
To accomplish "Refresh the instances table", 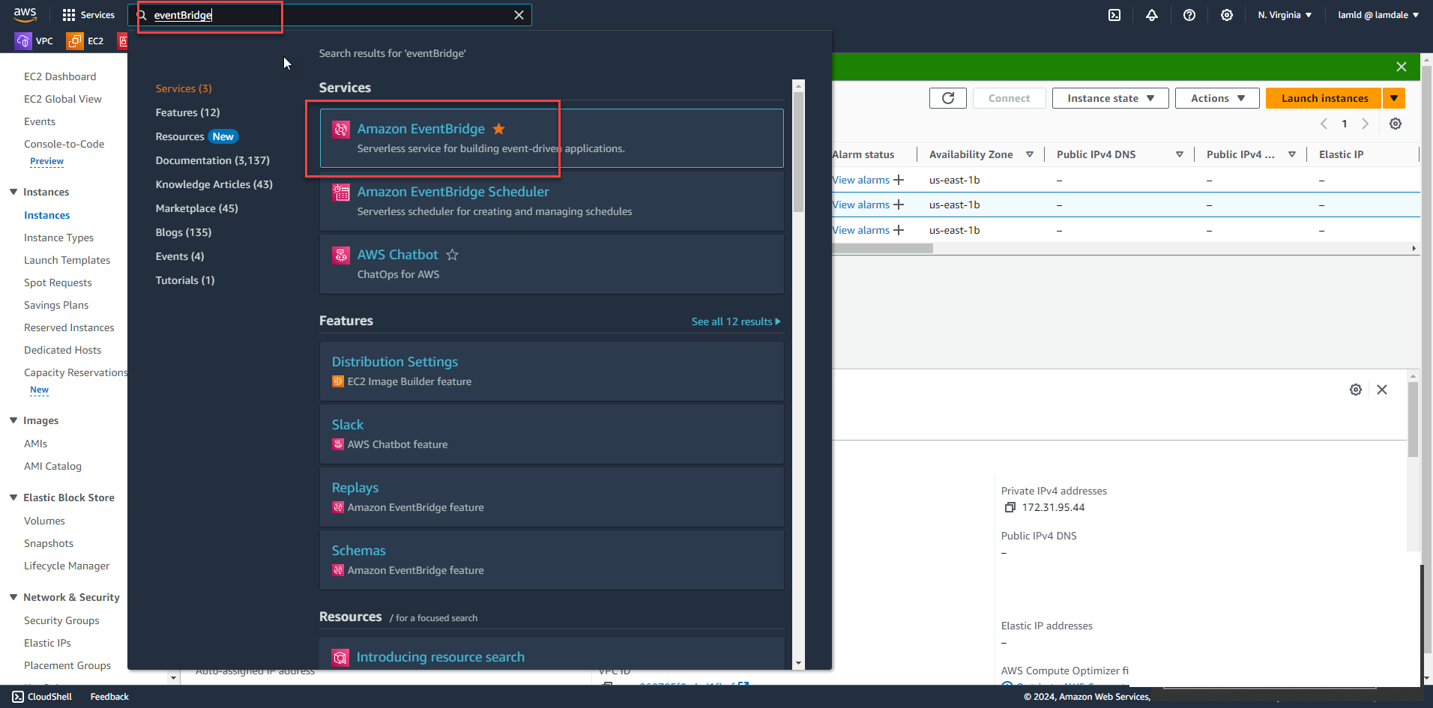I will click(948, 98).
